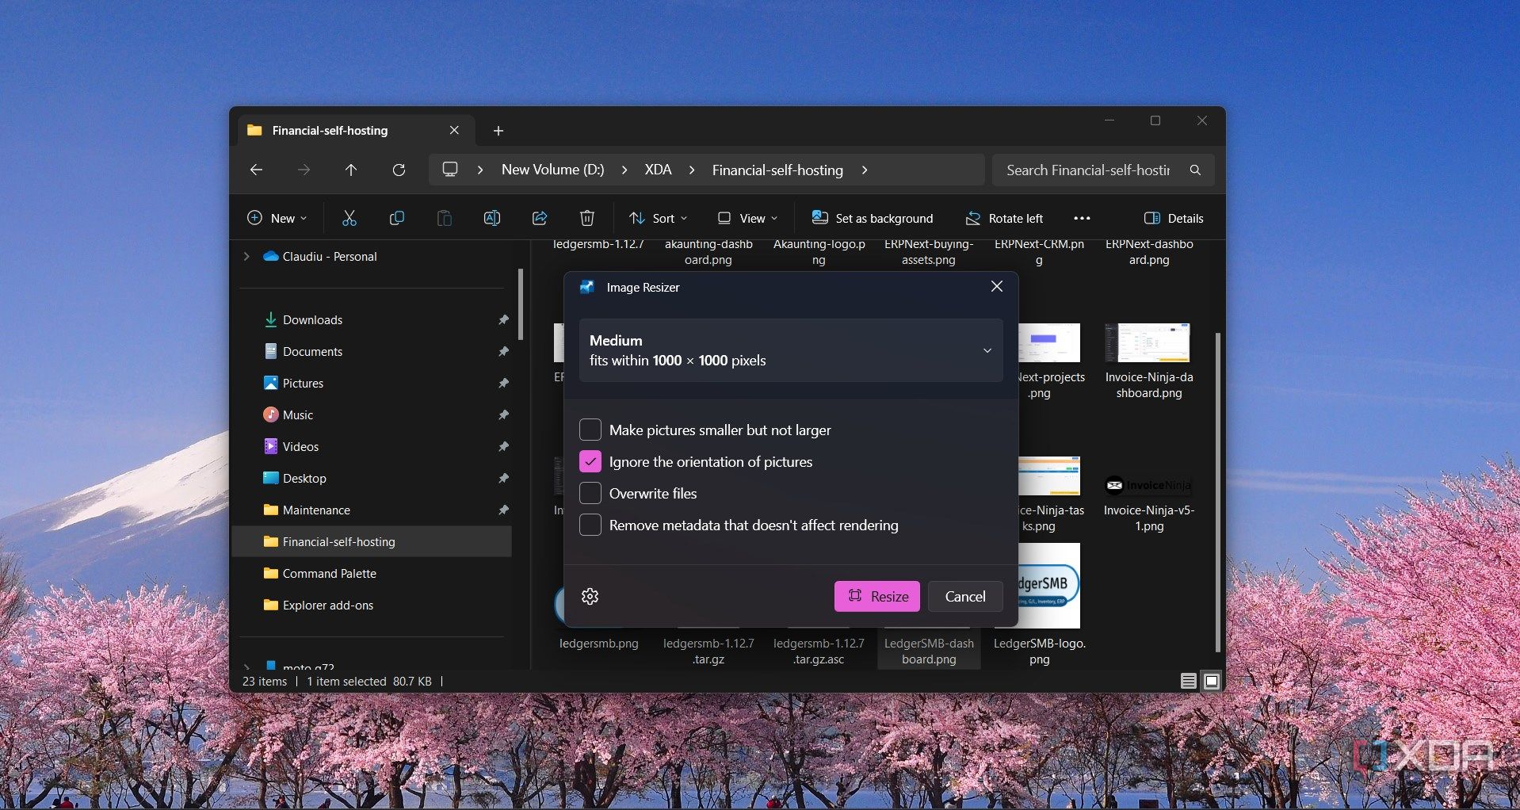Open the Sort dropdown menu
This screenshot has width=1520, height=810.
point(659,218)
